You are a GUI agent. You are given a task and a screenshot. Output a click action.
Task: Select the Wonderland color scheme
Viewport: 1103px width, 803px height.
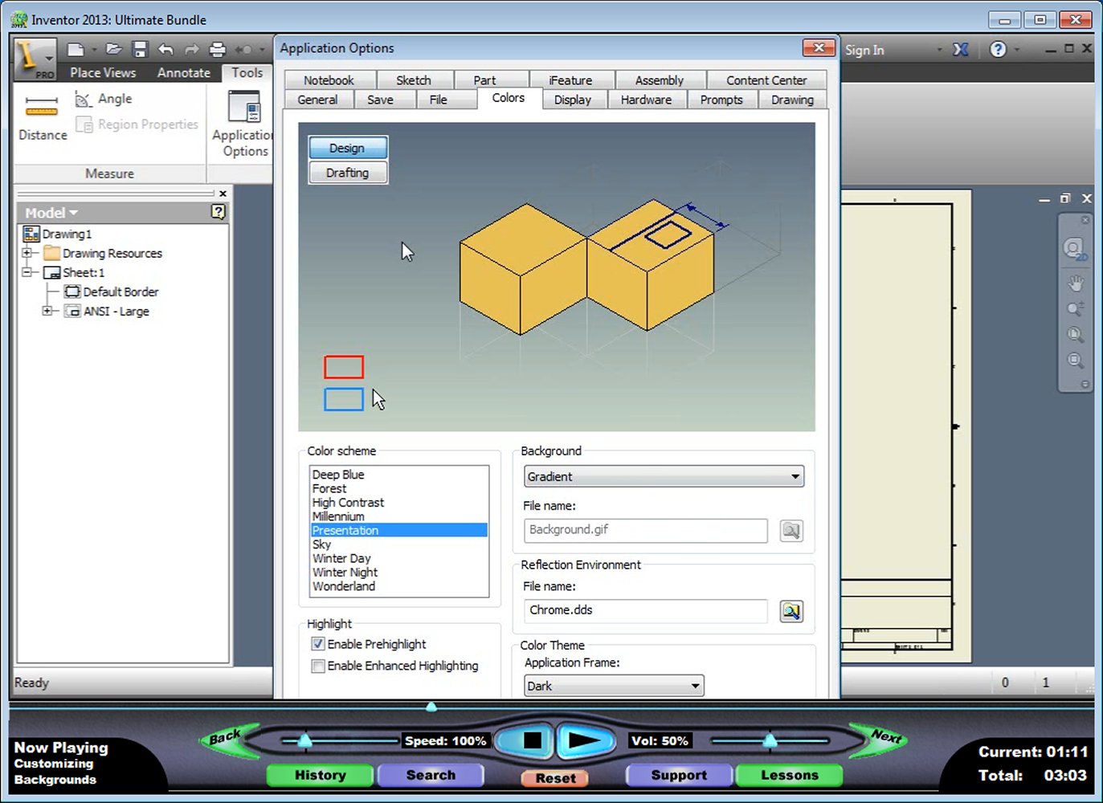(344, 586)
